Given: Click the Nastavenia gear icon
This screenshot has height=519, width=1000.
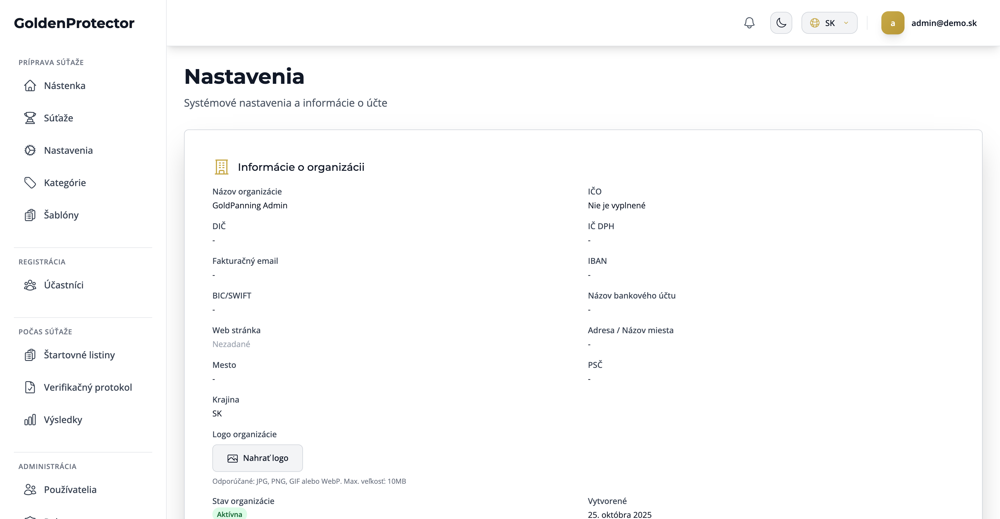Looking at the screenshot, I should 30,150.
